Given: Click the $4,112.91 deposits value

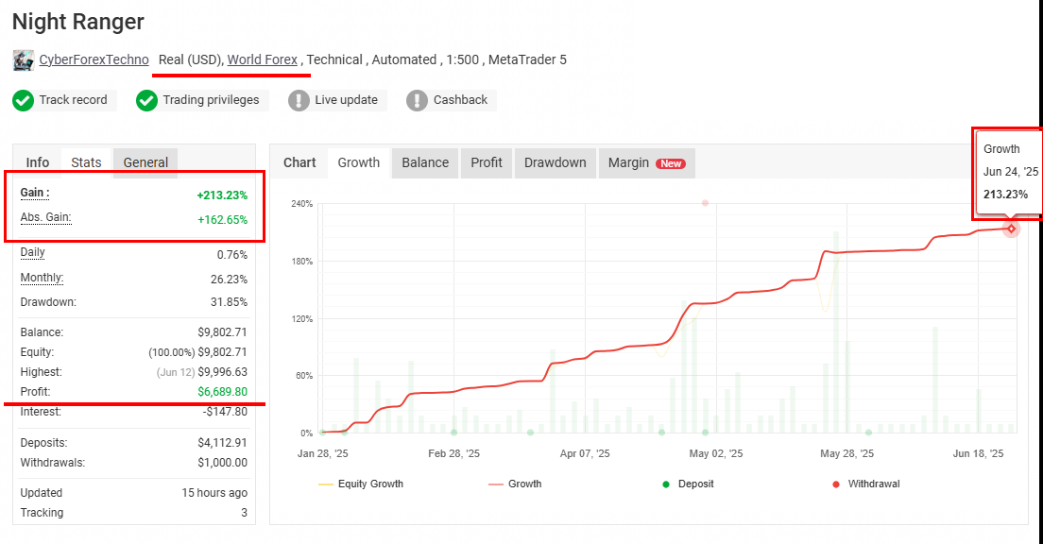Looking at the screenshot, I should pyautogui.click(x=222, y=443).
